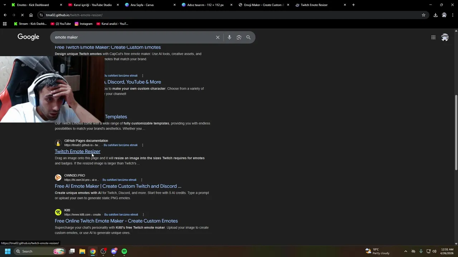Translate the Kittl result page
458x257 pixels.
click(121, 215)
